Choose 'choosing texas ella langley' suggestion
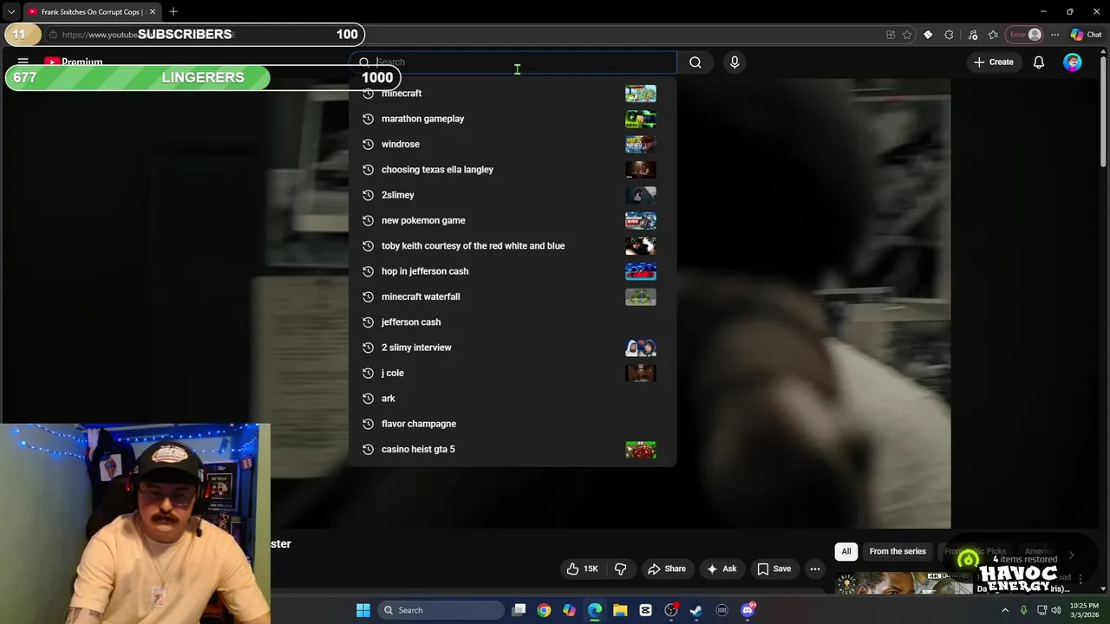 (x=512, y=169)
